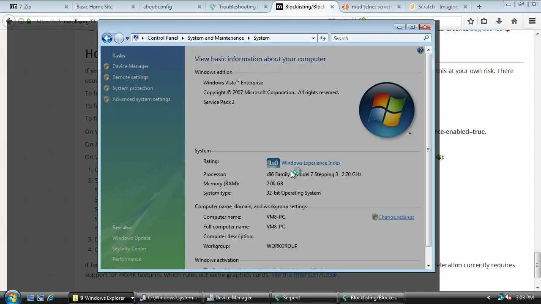Select Control Panel in the breadcrumb path
This screenshot has width=541, height=304.
tap(163, 38)
